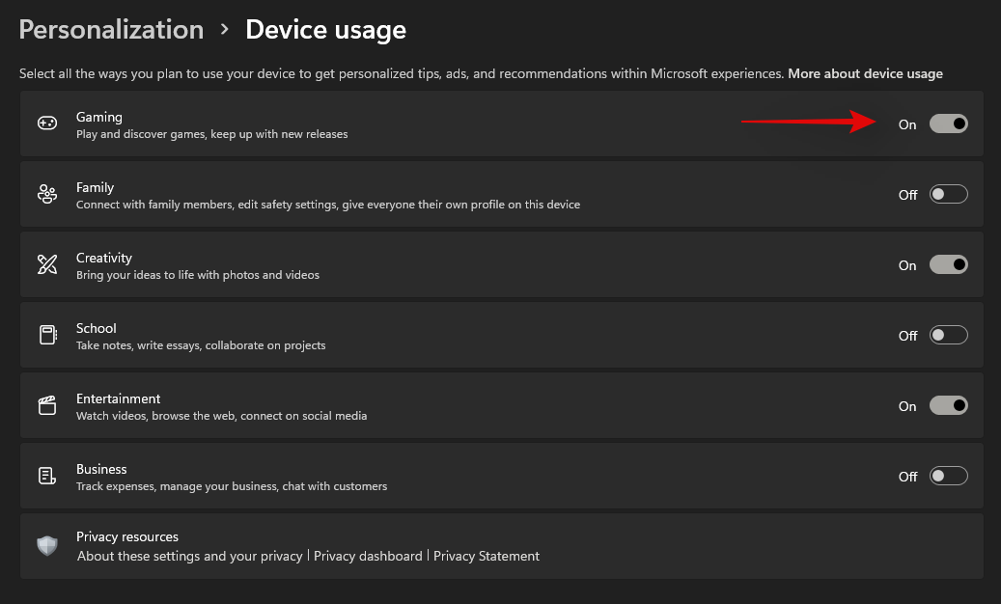Switch on the School toggle
Screen dimensions: 1001x604
point(948,335)
